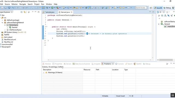
Task: Switch to the Debug perspective
Action: coord(167,8)
